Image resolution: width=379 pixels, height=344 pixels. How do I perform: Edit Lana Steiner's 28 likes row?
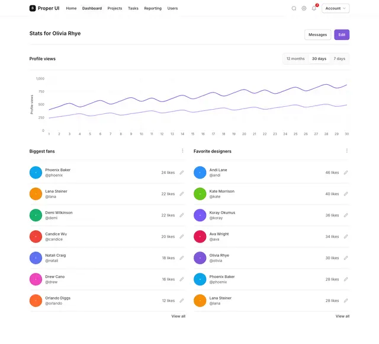(346, 301)
